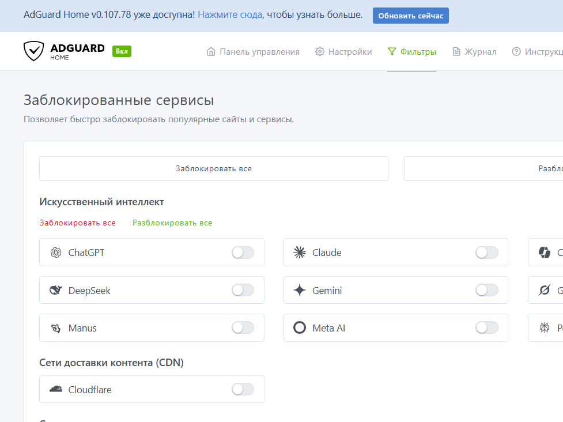563x422 pixels.
Task: Click the large Разблокировать все button
Action: coord(483,168)
